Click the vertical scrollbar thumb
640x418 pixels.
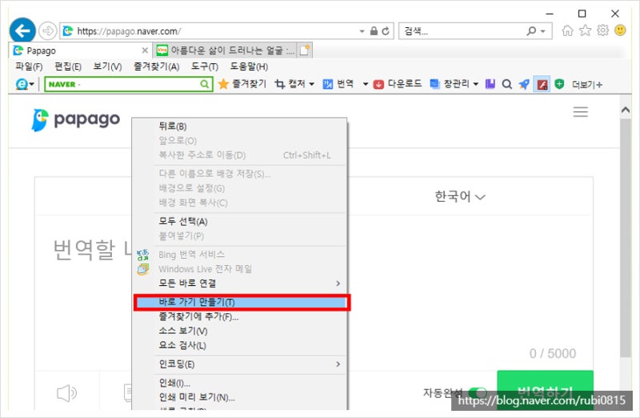tap(625, 238)
